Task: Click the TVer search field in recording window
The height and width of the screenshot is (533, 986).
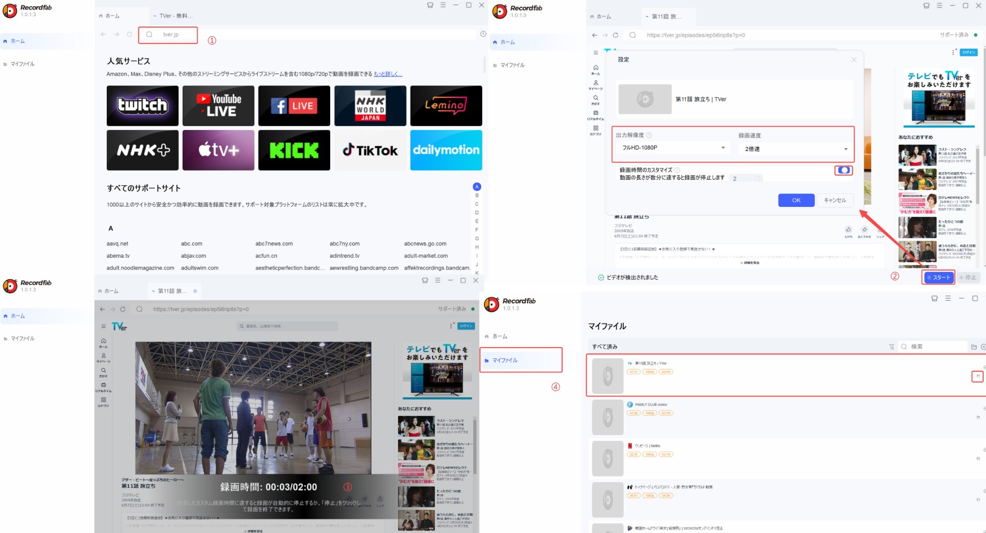Action: [x=288, y=326]
